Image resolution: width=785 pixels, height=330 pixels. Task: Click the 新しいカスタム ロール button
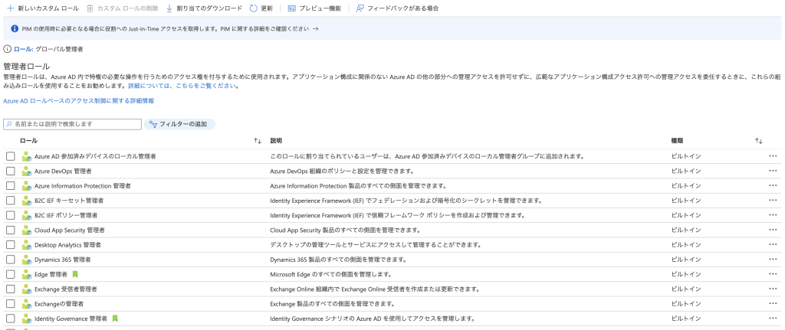(x=43, y=8)
